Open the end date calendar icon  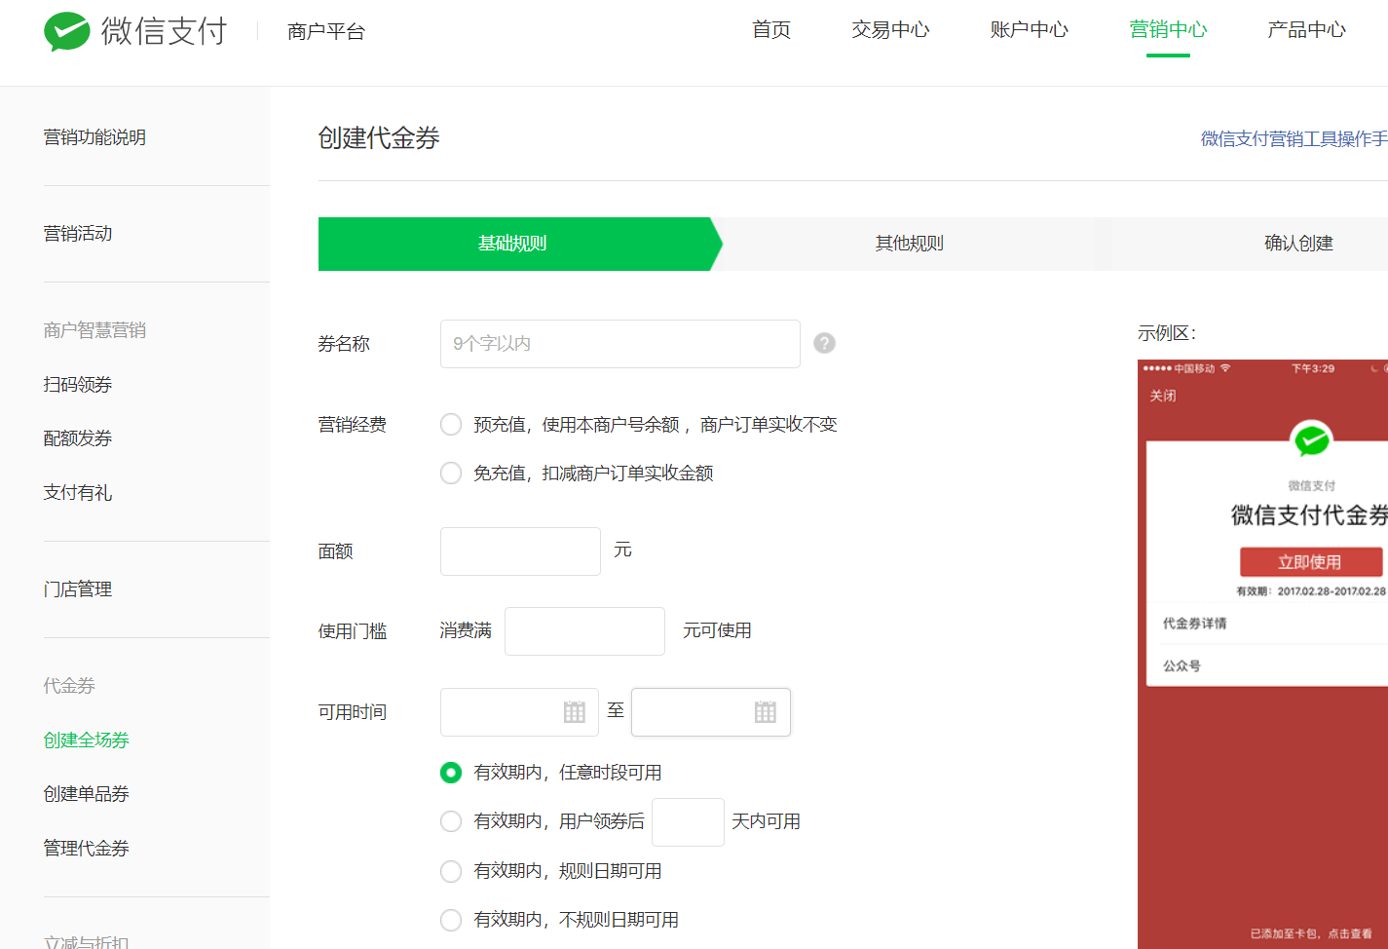[766, 712]
